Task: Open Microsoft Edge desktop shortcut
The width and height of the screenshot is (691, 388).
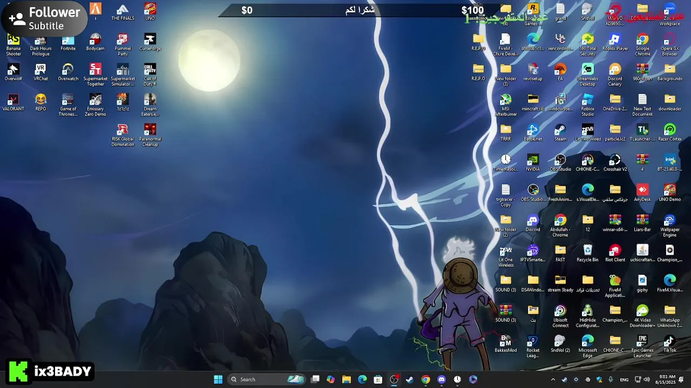Action: point(588,347)
